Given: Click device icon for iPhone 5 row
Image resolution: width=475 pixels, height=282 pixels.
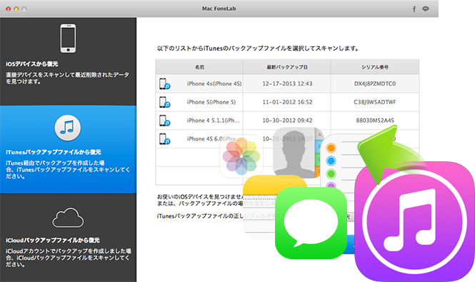Looking at the screenshot, I should click(x=165, y=102).
